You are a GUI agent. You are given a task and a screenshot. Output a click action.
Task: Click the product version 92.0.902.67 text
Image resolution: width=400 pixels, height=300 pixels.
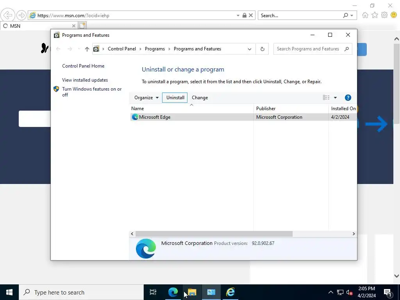coord(263,243)
